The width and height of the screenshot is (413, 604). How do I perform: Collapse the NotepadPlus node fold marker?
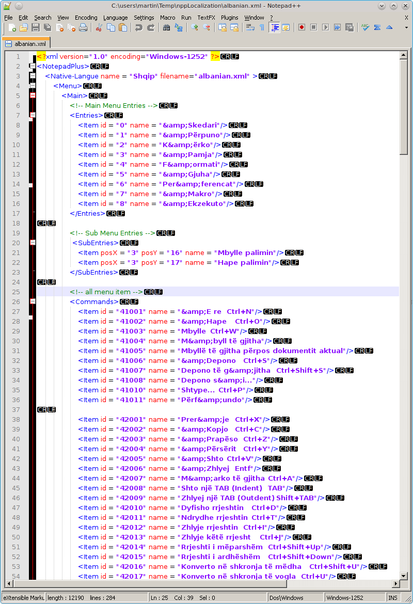(33, 67)
